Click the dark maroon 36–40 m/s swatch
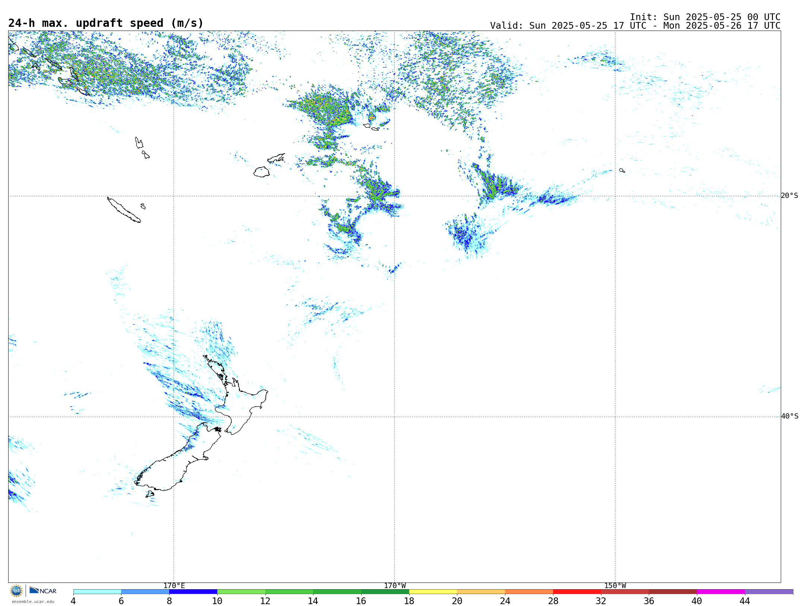Image resolution: width=805 pixels, height=606 pixels. coord(673,592)
